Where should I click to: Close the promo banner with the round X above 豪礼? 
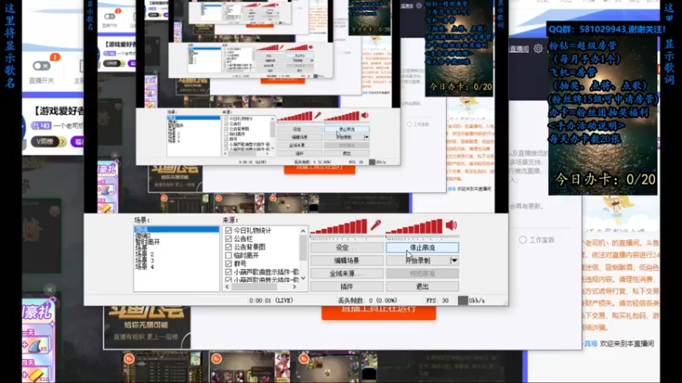click(49, 289)
